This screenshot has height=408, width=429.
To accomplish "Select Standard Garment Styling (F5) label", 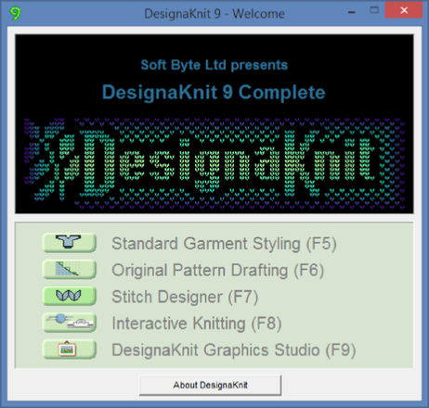I will point(224,244).
